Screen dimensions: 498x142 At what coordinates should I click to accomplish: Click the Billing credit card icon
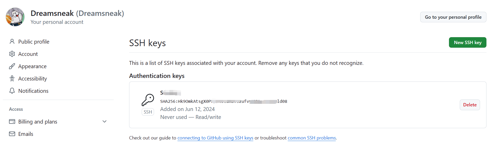[12, 121]
